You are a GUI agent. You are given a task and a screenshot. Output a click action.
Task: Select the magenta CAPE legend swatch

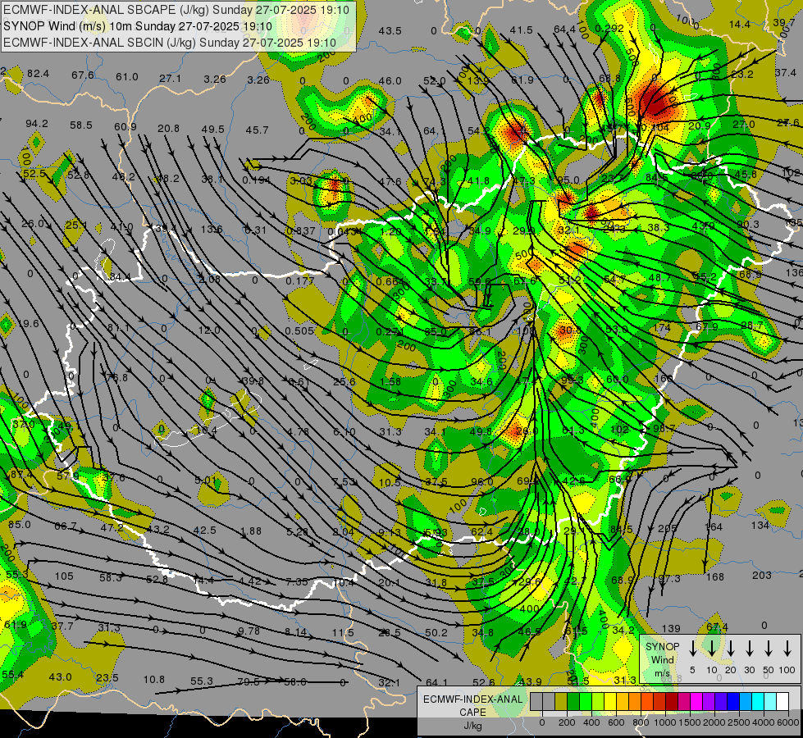pos(696,702)
